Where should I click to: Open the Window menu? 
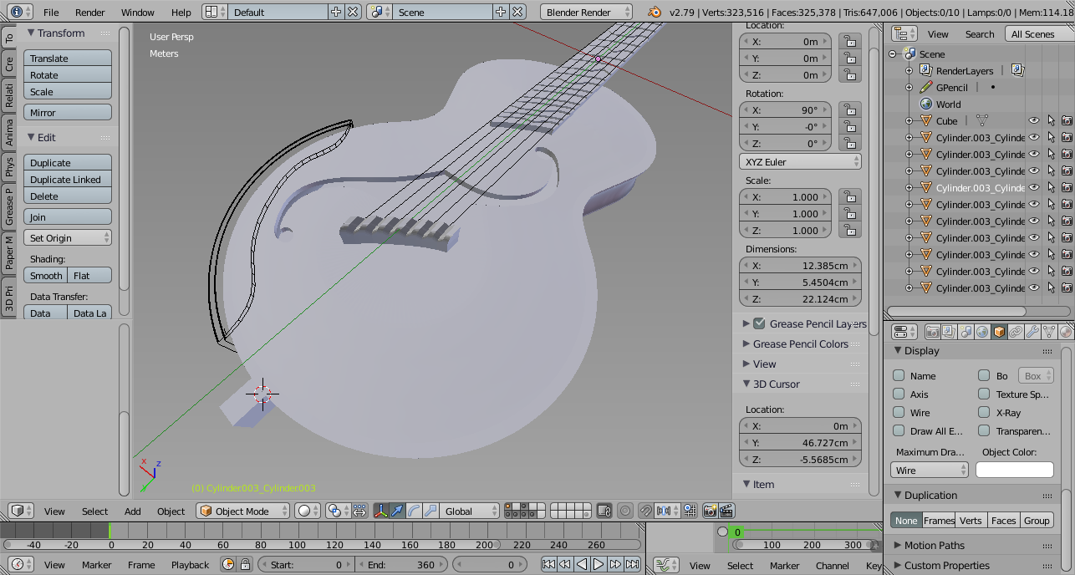[138, 13]
